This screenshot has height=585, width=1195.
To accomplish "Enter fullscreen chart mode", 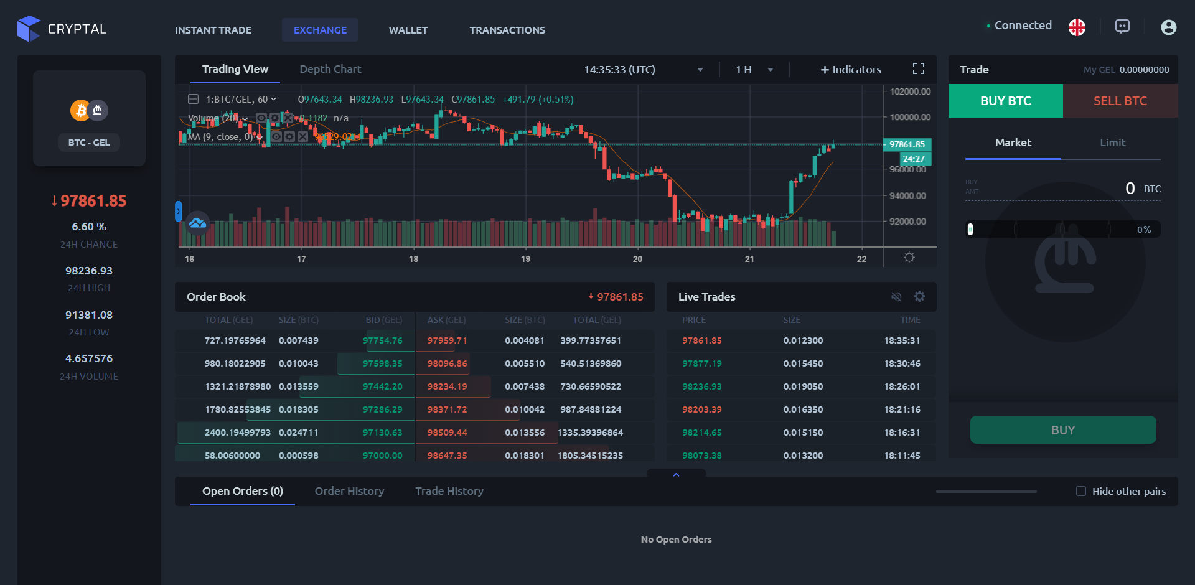I will (918, 68).
